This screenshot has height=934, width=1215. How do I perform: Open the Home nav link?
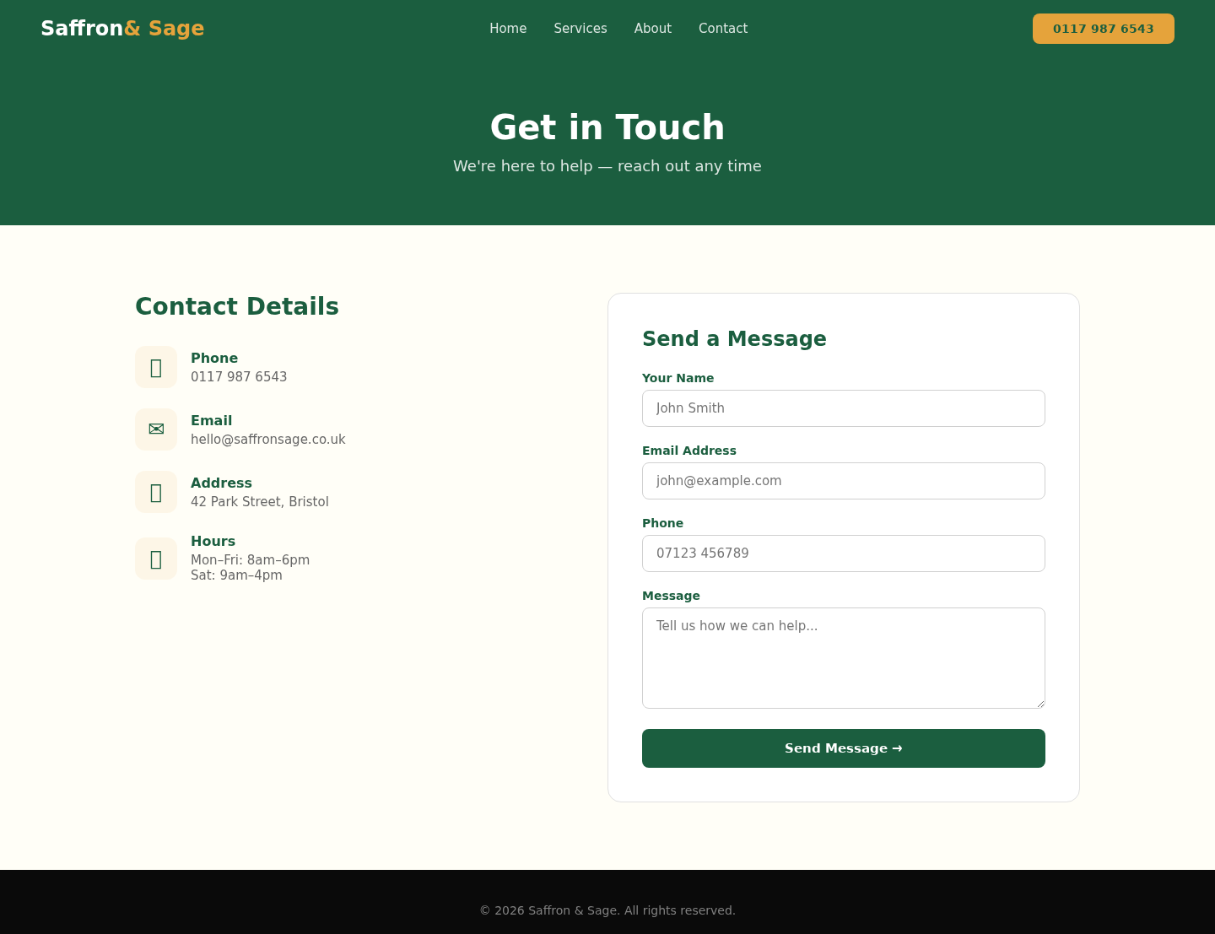(x=508, y=29)
